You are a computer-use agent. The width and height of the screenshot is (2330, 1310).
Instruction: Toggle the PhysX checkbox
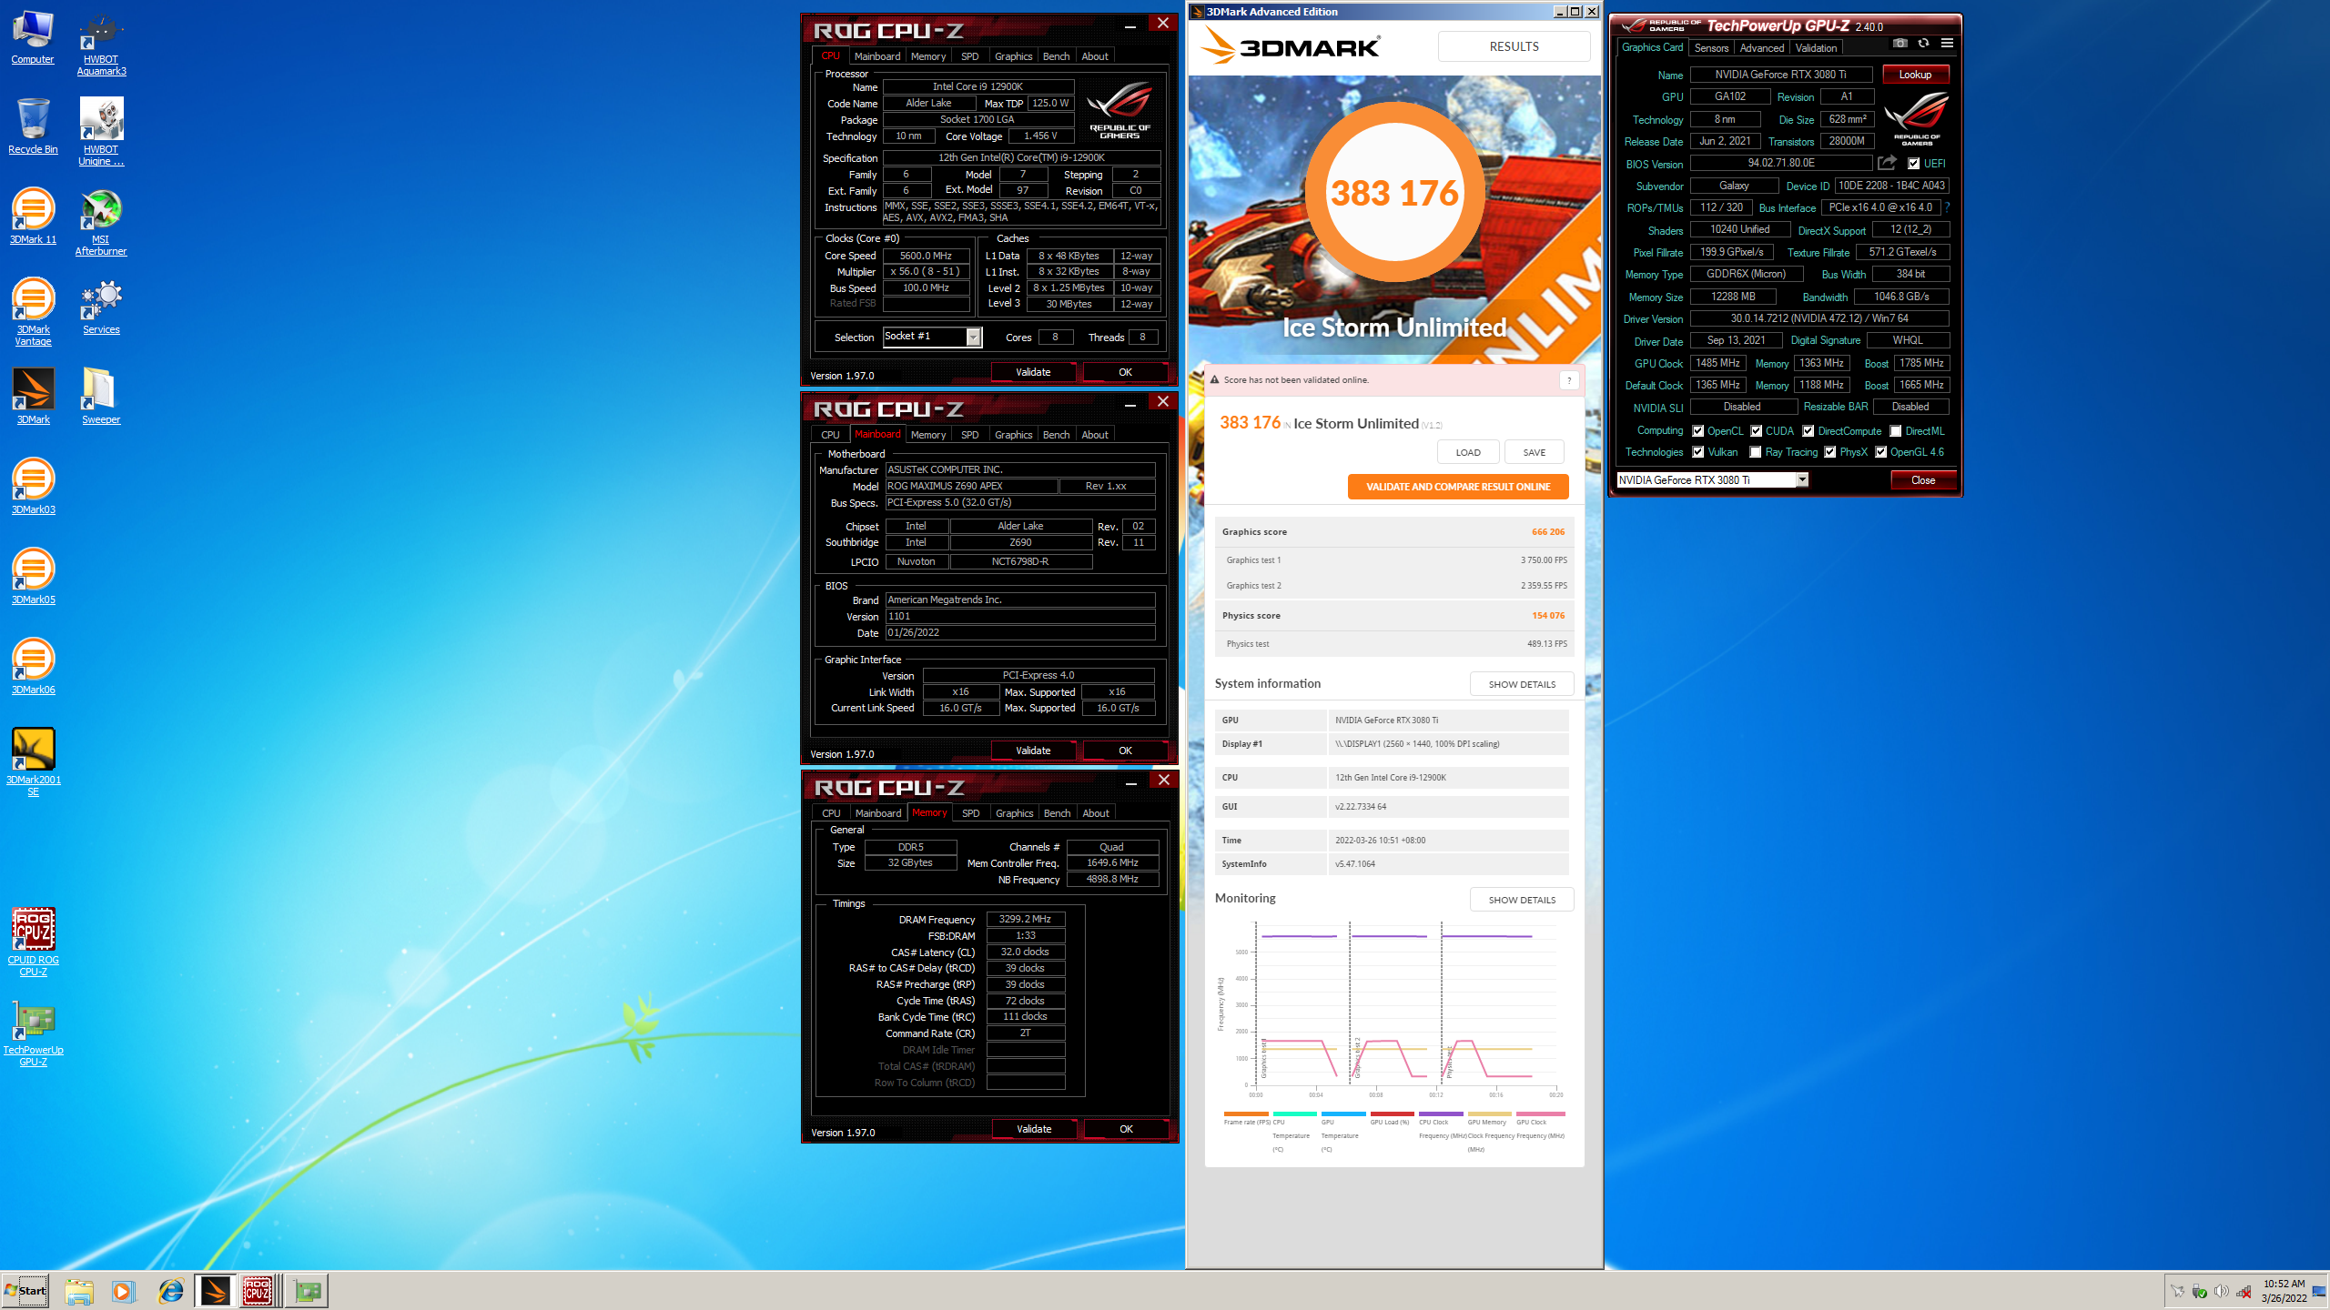(1829, 452)
